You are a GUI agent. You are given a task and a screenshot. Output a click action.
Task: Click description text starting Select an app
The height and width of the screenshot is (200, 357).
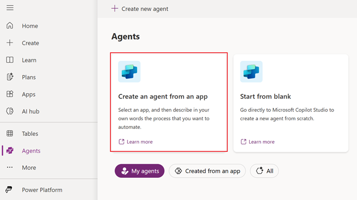(x=164, y=118)
